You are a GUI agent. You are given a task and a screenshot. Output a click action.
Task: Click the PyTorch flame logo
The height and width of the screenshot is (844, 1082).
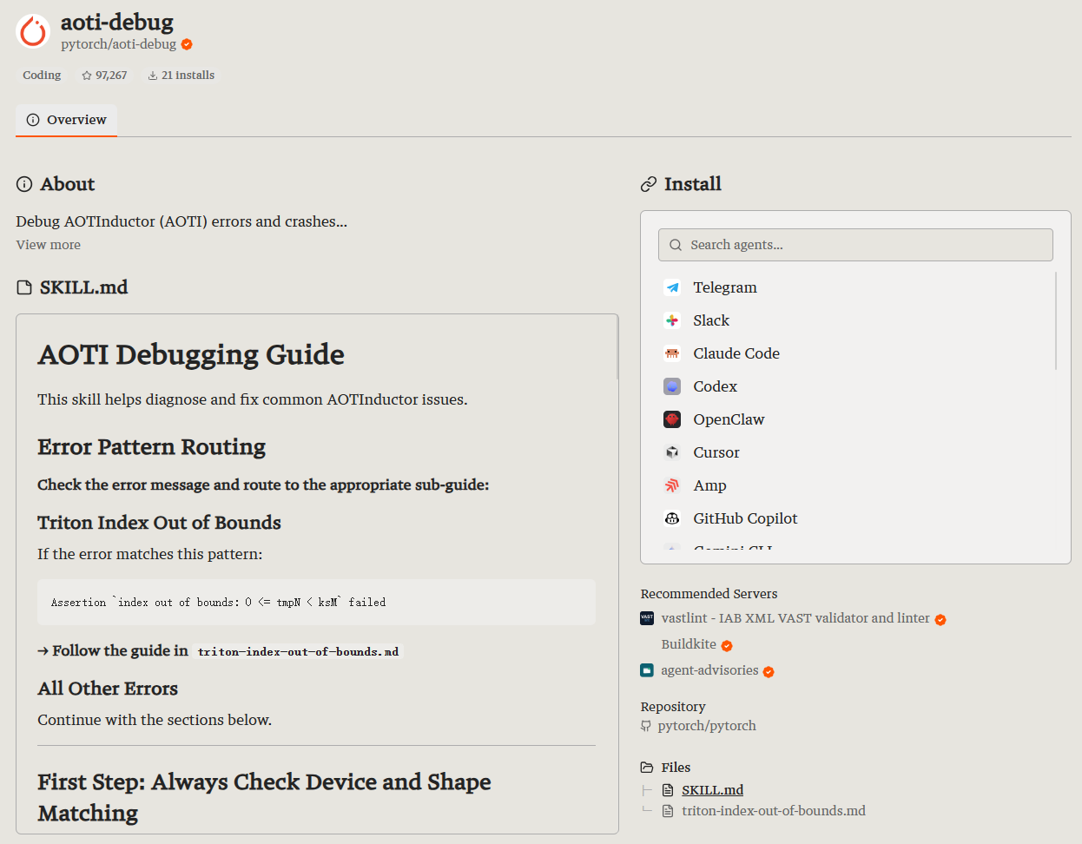click(x=34, y=31)
